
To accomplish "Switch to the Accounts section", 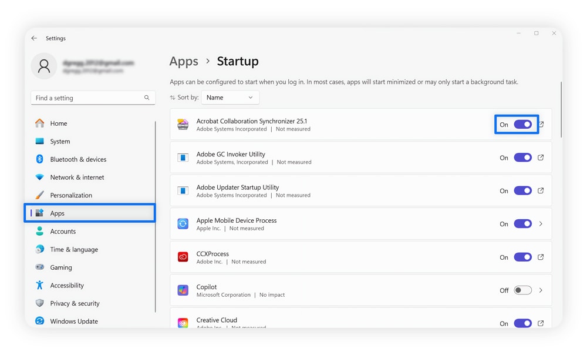I will pyautogui.click(x=62, y=231).
